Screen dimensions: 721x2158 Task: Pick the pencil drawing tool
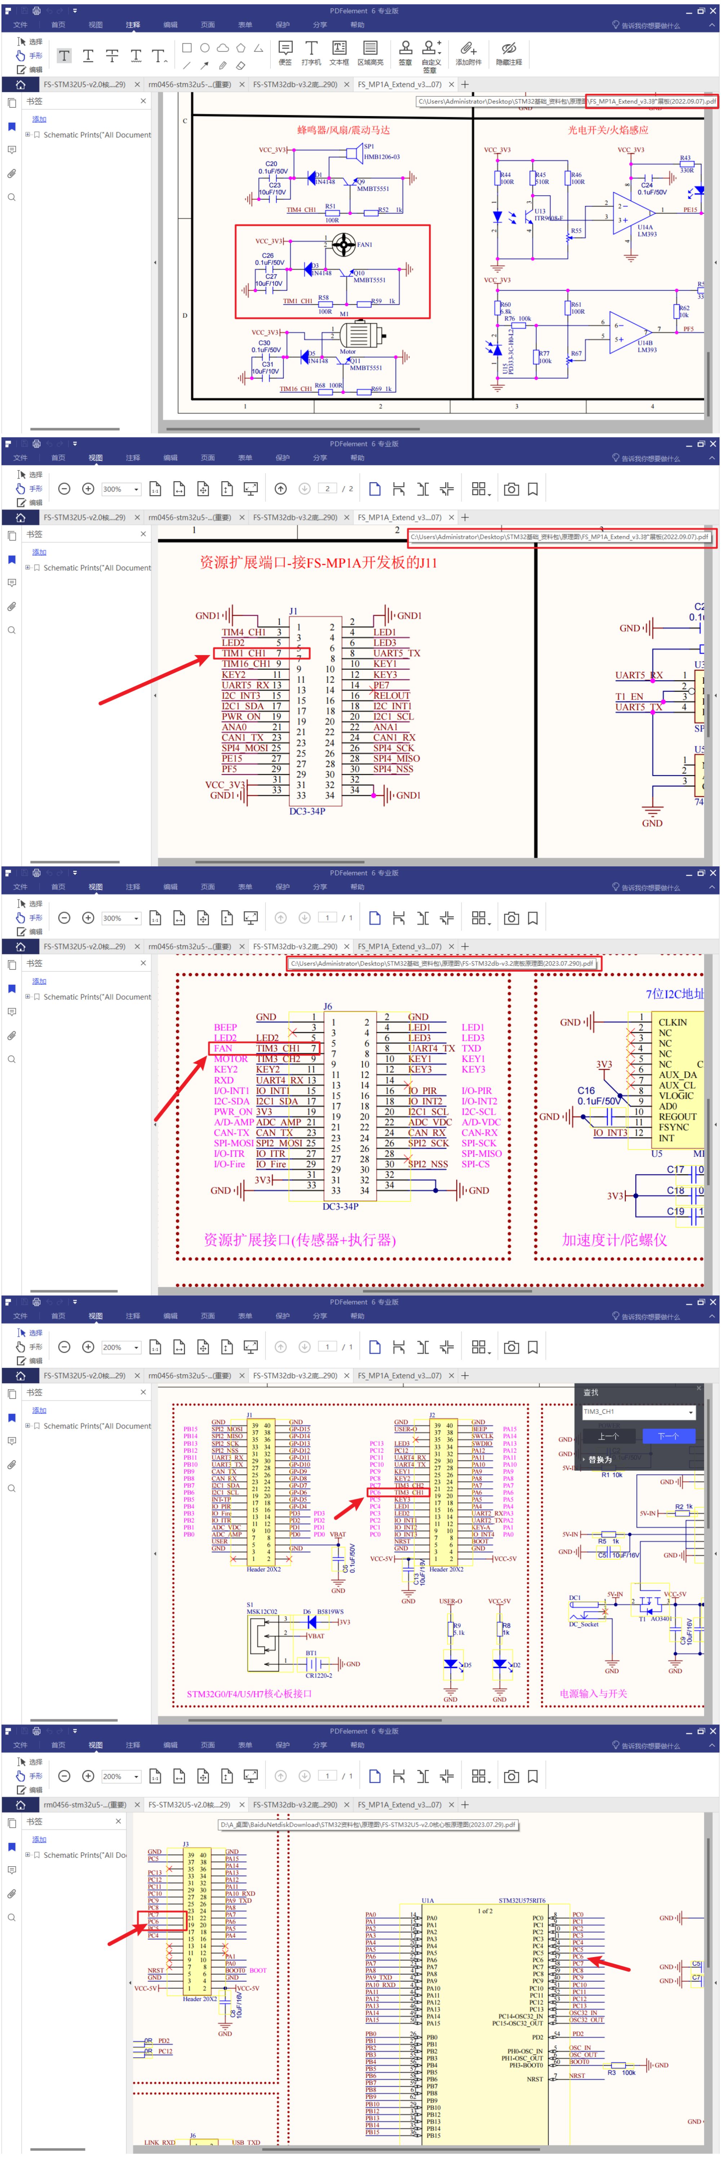pyautogui.click(x=223, y=65)
